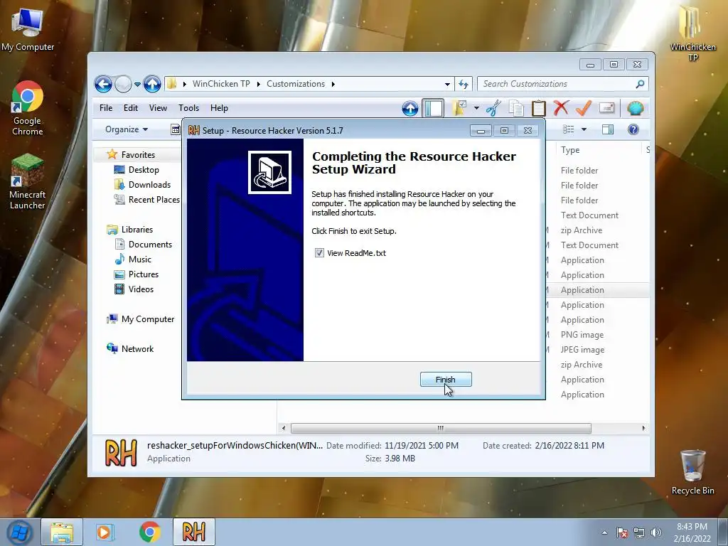
Task: Click the blue Up arrow toolbar icon
Action: click(410, 108)
